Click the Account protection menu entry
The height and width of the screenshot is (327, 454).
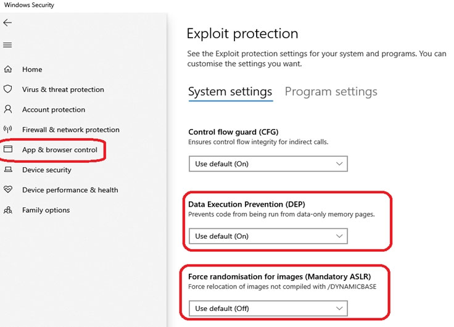pyautogui.click(x=54, y=110)
